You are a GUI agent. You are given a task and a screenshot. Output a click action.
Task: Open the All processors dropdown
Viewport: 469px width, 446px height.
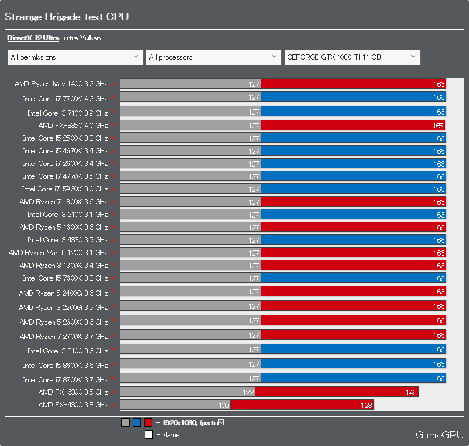(214, 57)
